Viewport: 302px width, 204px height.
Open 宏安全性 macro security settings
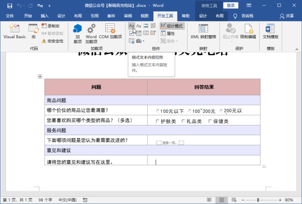(52, 41)
